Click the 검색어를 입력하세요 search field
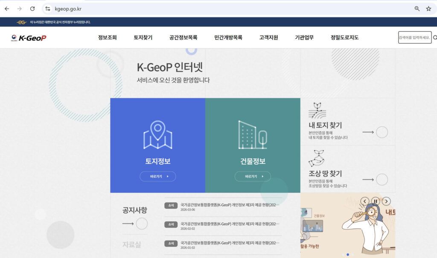Viewport: 437px width, 258px height. (415, 37)
